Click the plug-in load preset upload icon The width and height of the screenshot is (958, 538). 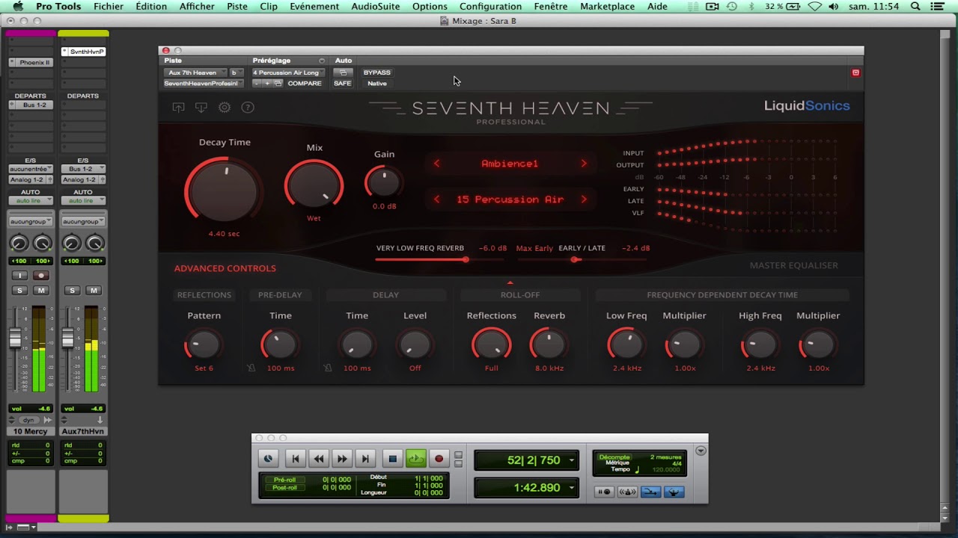pos(178,108)
